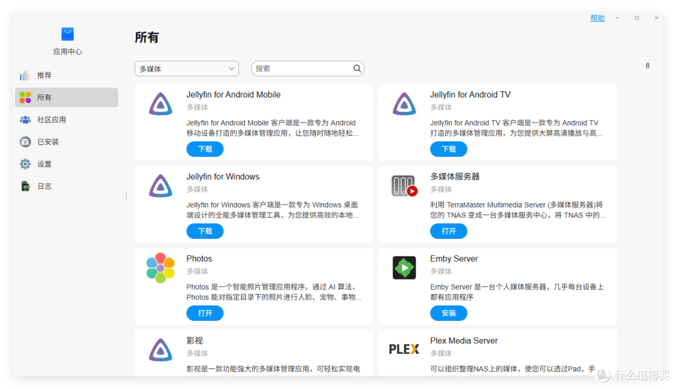Open 日志 from the sidebar
This screenshot has height=389, width=676.
(66, 186)
